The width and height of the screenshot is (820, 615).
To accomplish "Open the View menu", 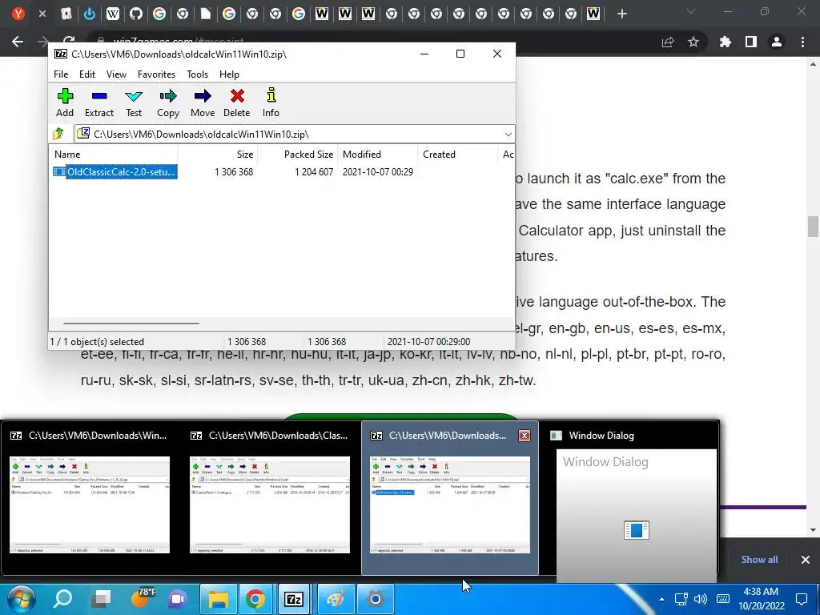I will (116, 74).
